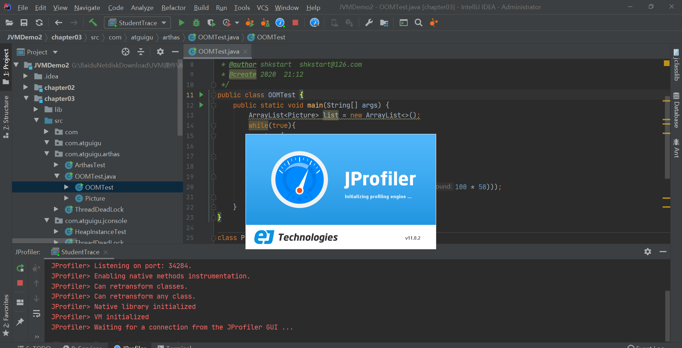The width and height of the screenshot is (682, 348).
Task: Run the OOMTest class from the line 11 gutter
Action: [201, 95]
